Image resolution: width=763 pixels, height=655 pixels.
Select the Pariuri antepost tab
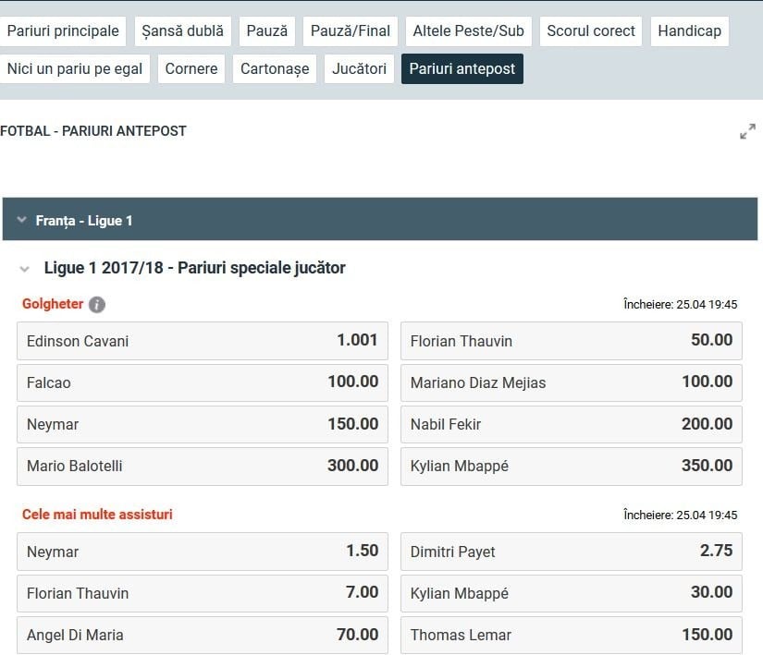[461, 68]
